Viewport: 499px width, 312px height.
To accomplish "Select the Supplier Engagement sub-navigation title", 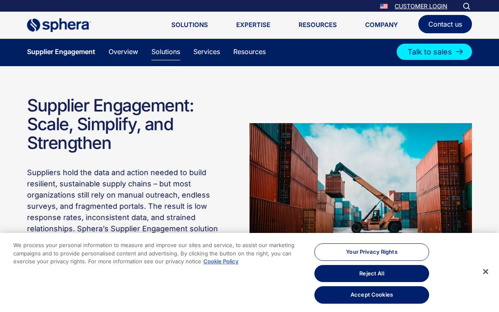I will pyautogui.click(x=61, y=52).
